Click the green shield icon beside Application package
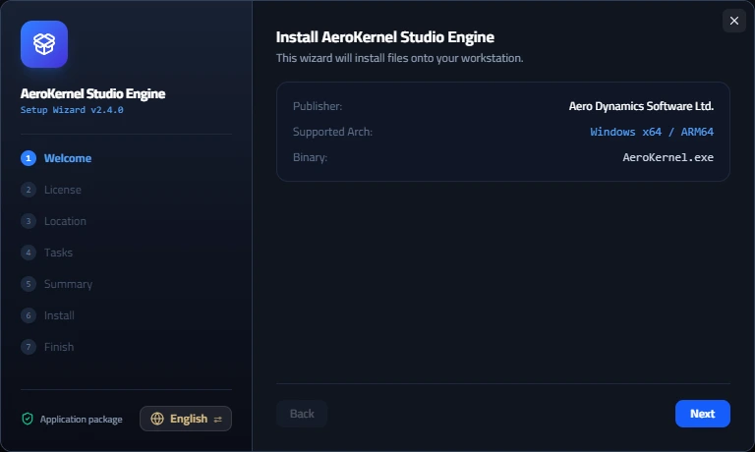This screenshot has height=452, width=755. click(28, 419)
